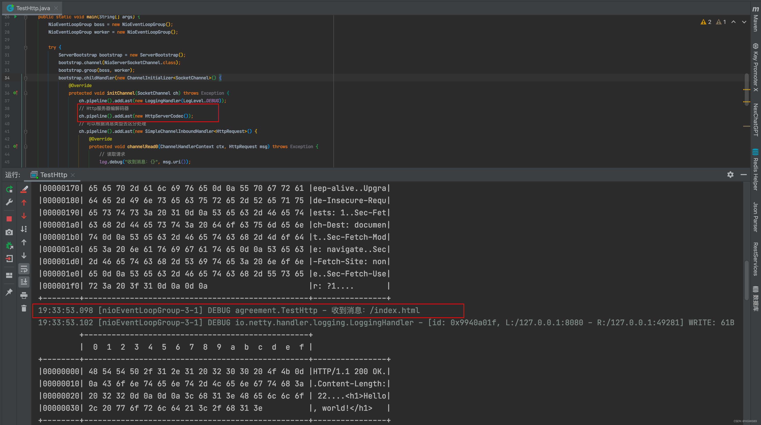Click the camera thread dump icon
Viewport: 761px width, 425px height.
click(9, 232)
